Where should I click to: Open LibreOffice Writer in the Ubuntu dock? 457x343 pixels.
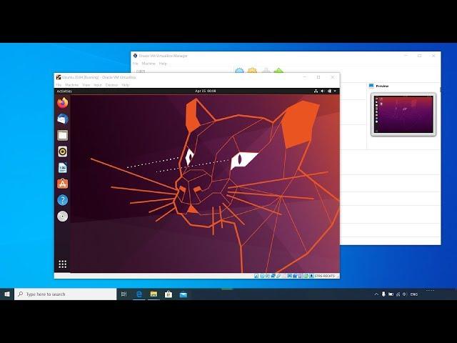tap(62, 168)
